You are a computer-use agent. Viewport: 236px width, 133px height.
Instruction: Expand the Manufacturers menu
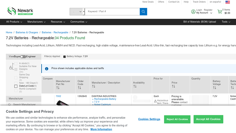(x=36, y=22)
